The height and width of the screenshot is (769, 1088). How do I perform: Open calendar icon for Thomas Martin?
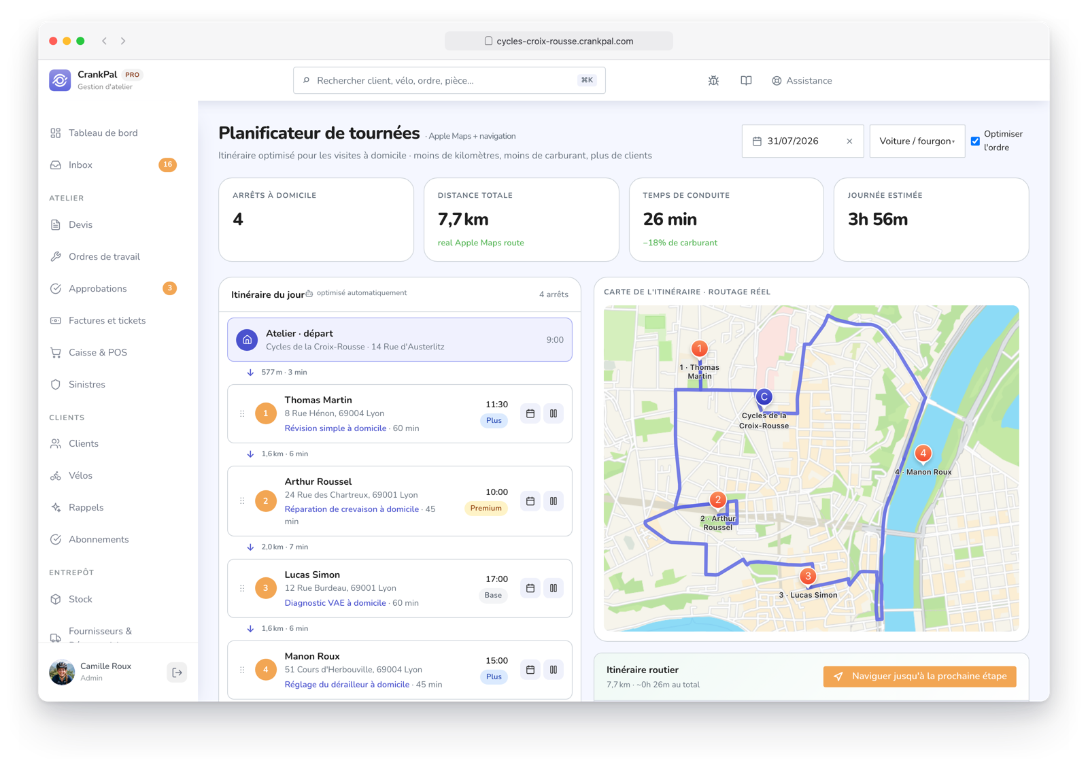[530, 413]
